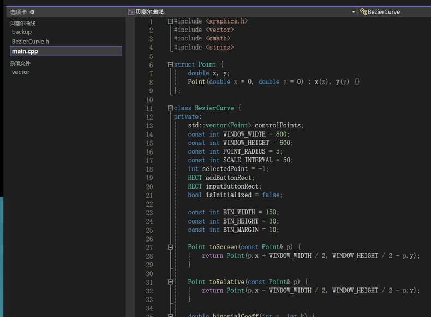Open the tabs panel gear settings icon
Screen dimensions: 431x317
click(x=32, y=12)
